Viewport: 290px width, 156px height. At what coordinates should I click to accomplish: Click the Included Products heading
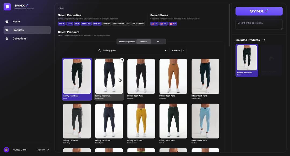(248, 40)
